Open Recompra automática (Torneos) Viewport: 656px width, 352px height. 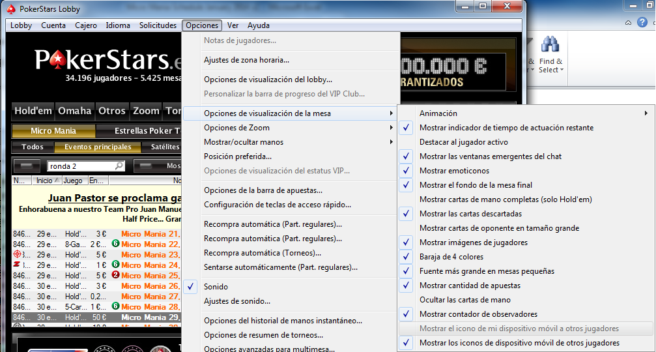click(290, 253)
